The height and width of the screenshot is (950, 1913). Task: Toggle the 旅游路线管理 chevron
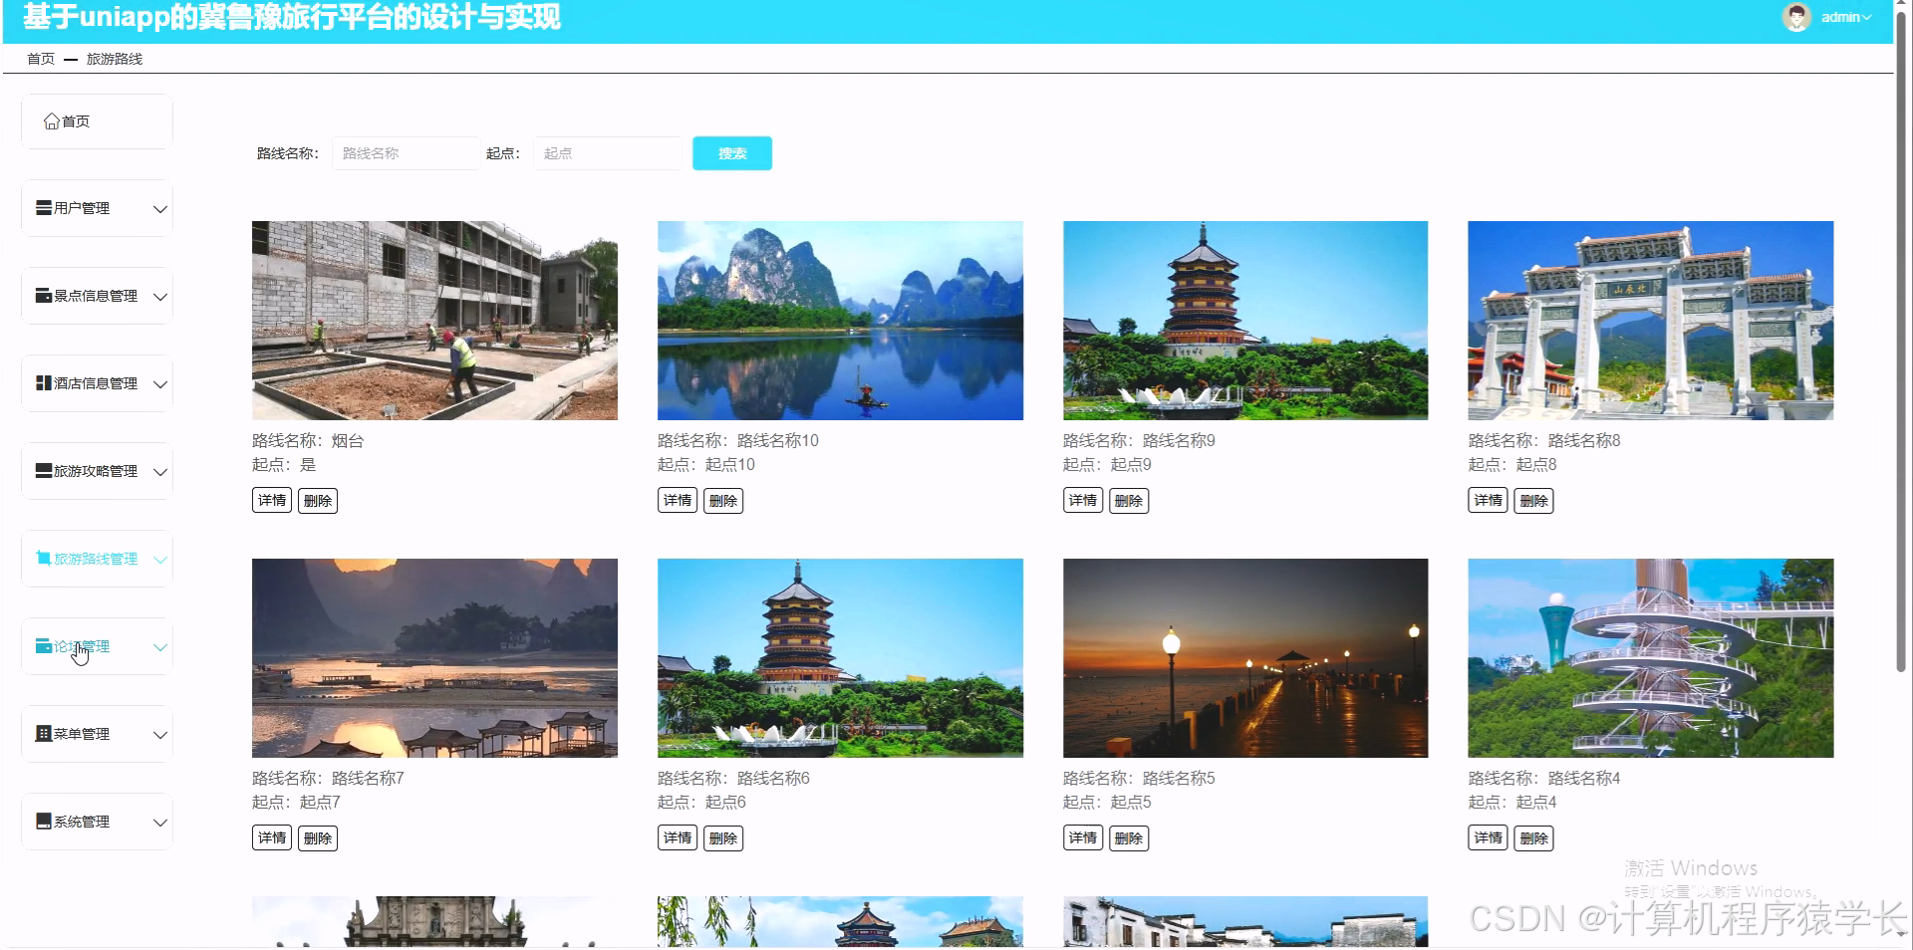160,560
